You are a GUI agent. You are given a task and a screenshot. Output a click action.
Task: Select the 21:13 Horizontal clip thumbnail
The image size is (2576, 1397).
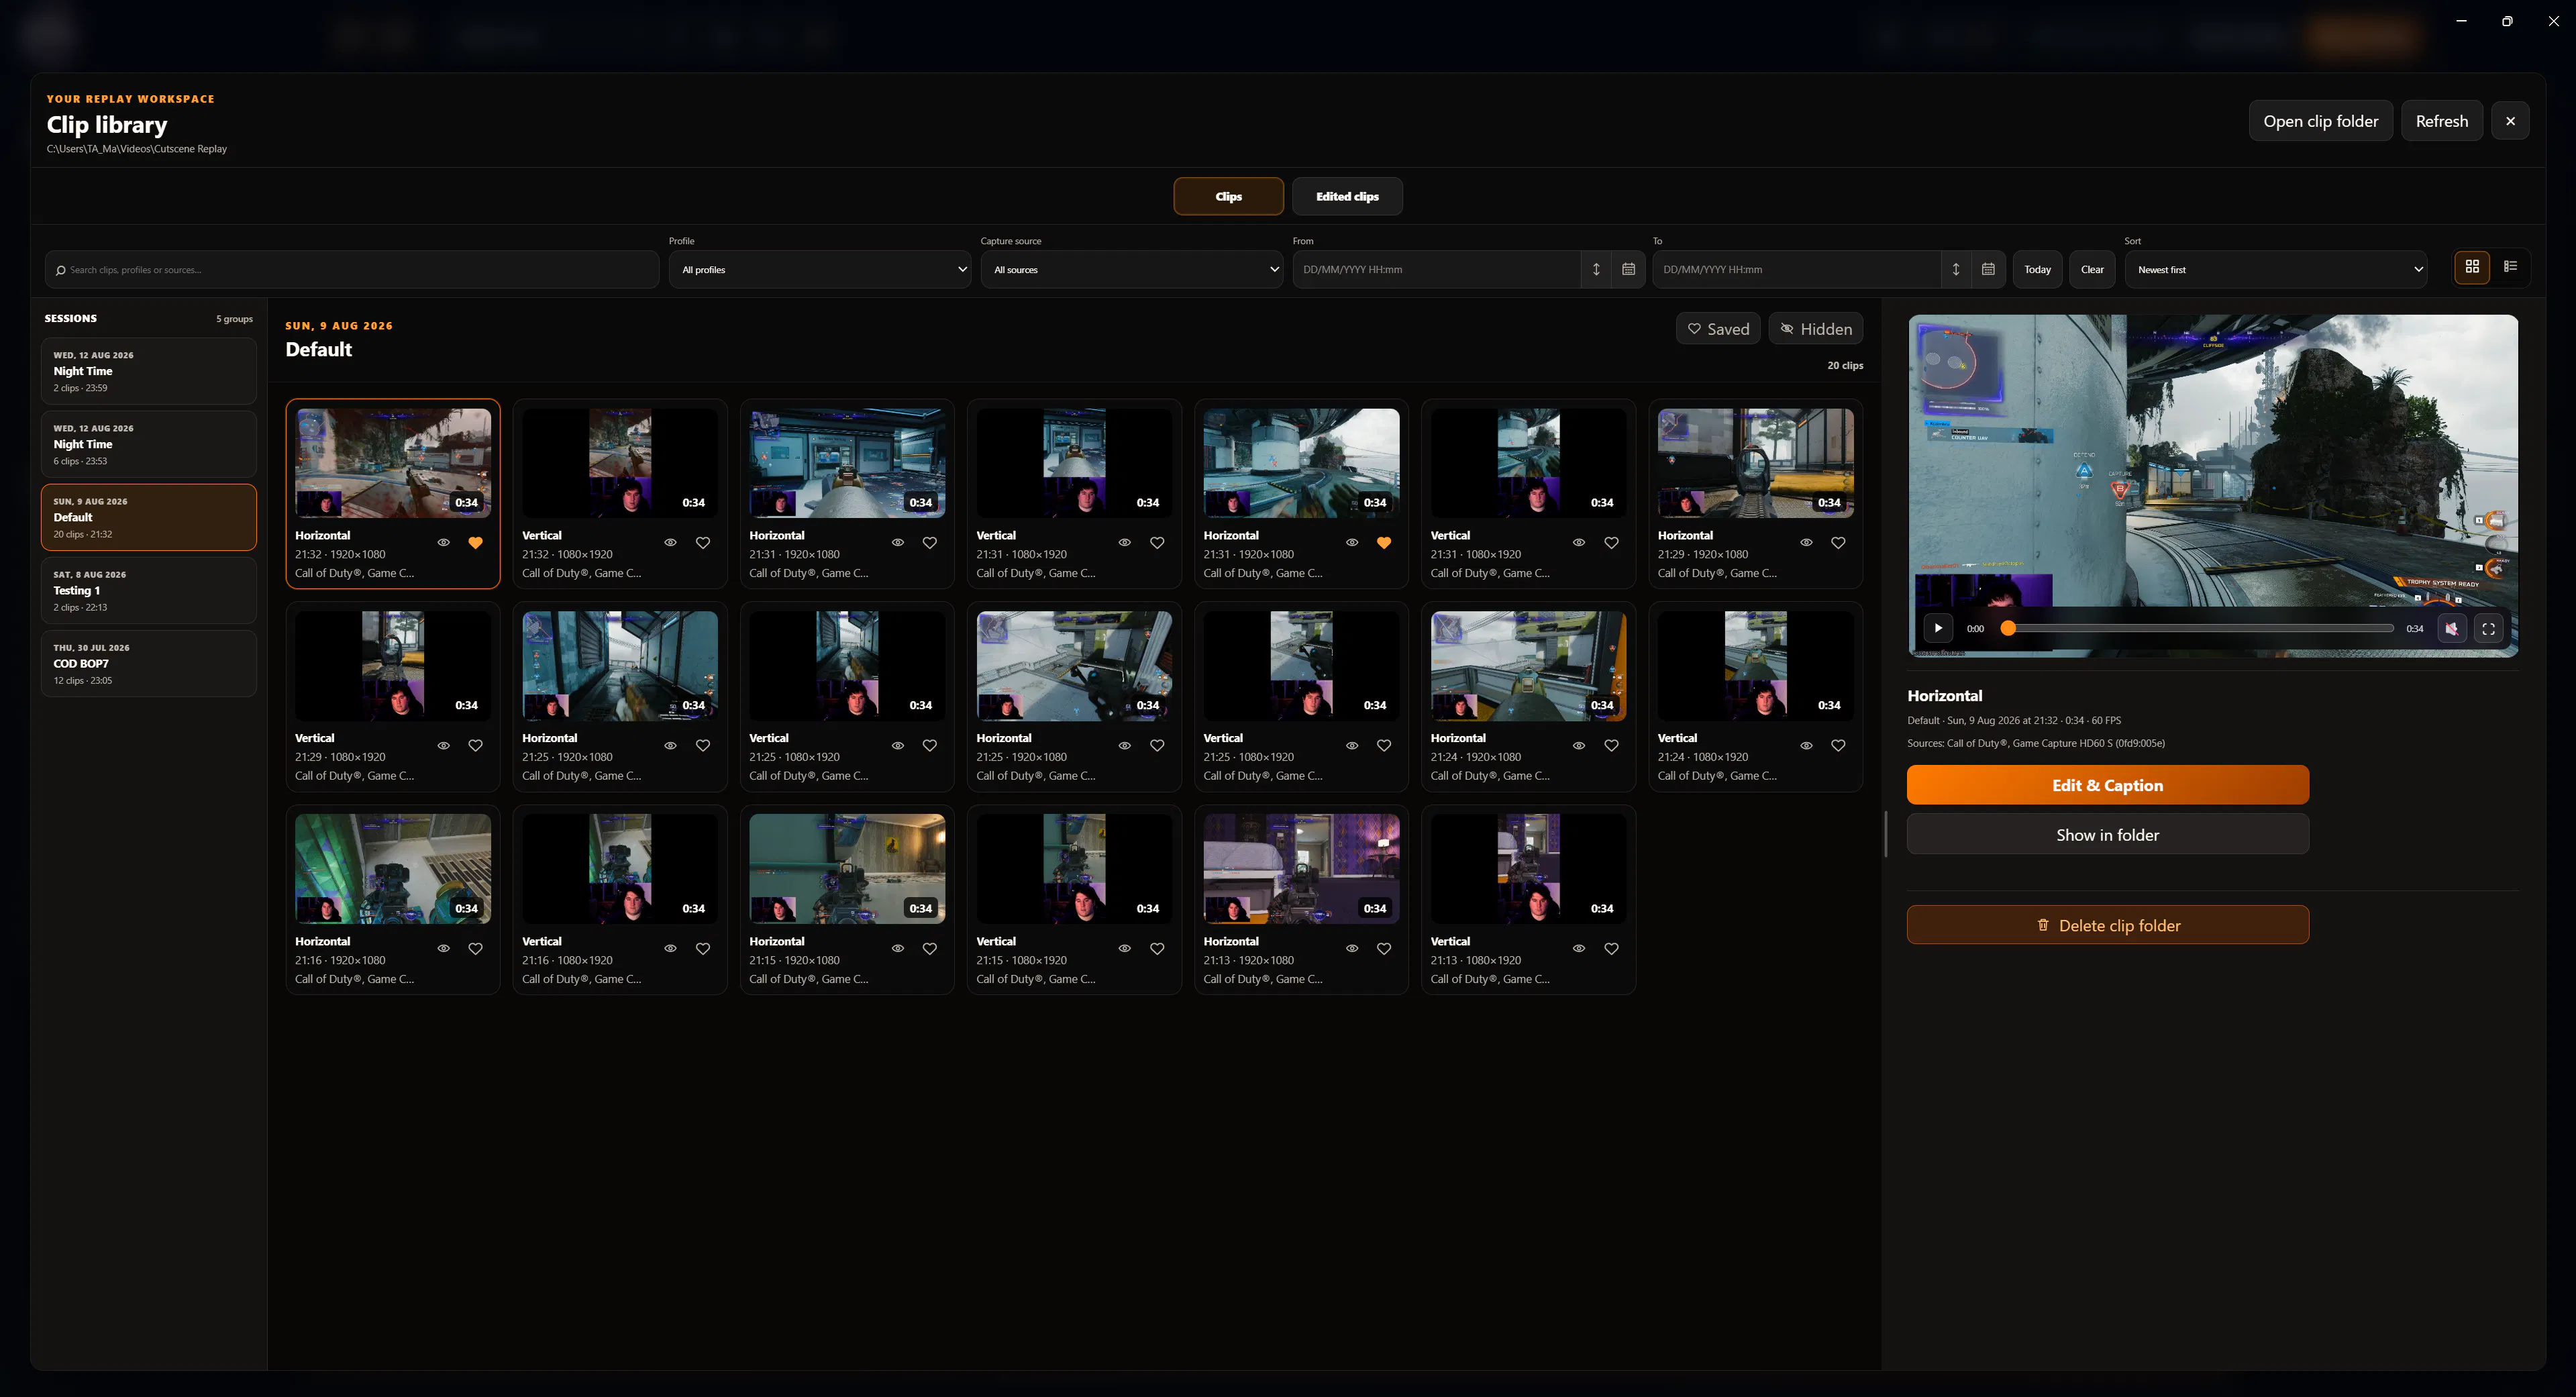click(1301, 869)
